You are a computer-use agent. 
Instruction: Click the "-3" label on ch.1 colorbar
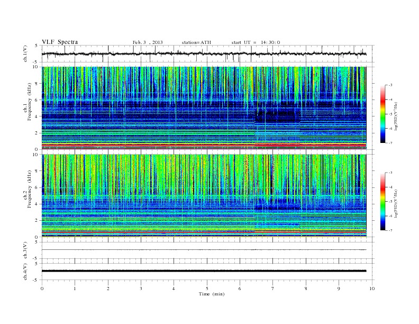click(390, 85)
